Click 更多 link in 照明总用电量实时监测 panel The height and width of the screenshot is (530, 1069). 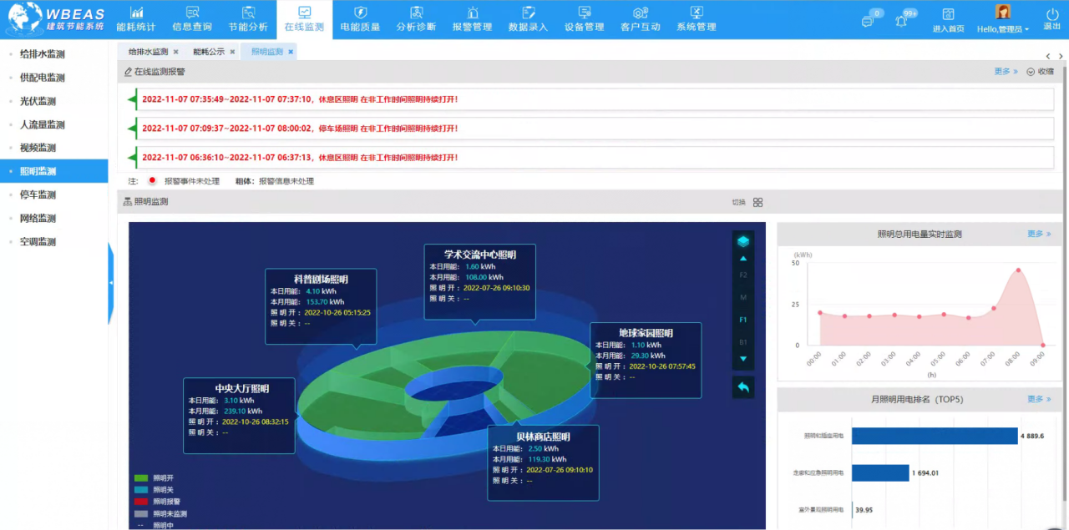pos(1039,234)
